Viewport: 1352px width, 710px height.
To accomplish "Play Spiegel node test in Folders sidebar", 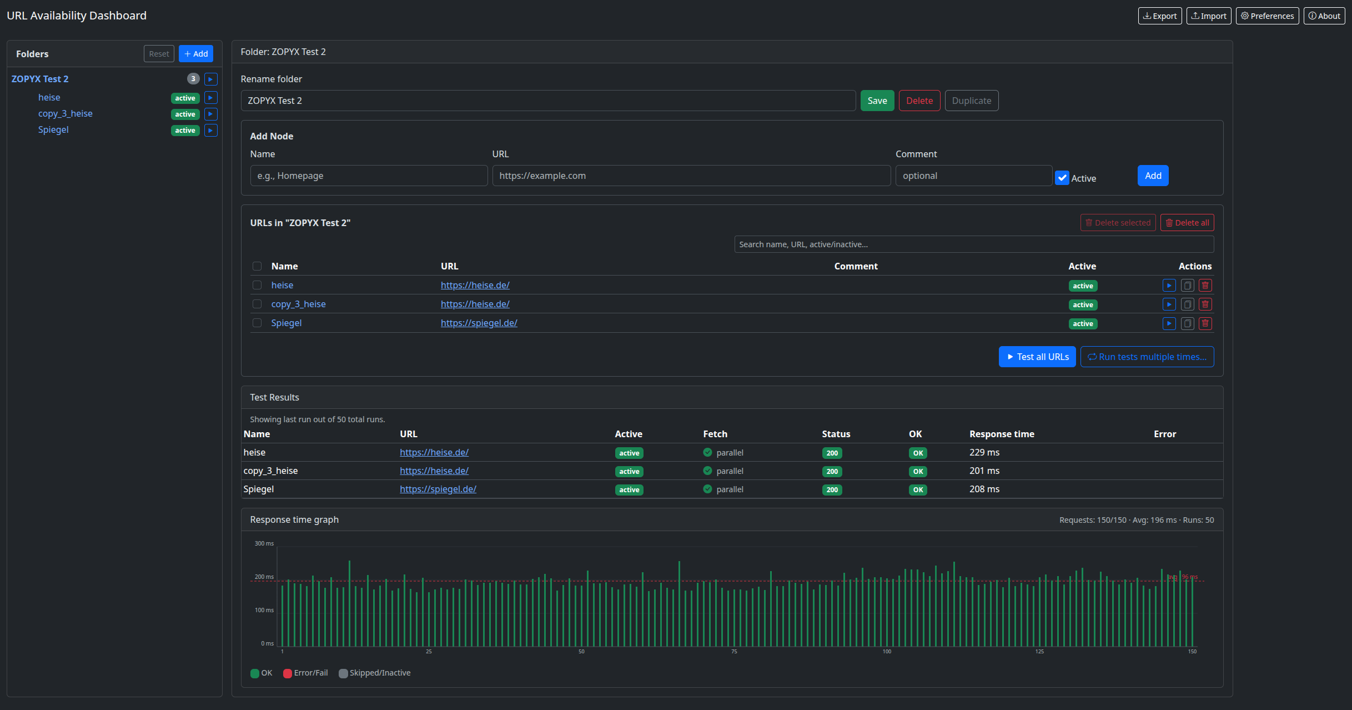I will tap(210, 130).
